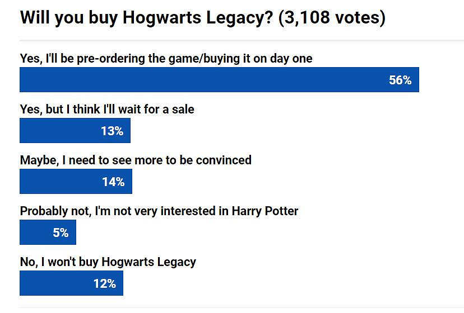This screenshot has height=313, width=464.
Task: Click the 12% percentage text
Action: pos(104,283)
